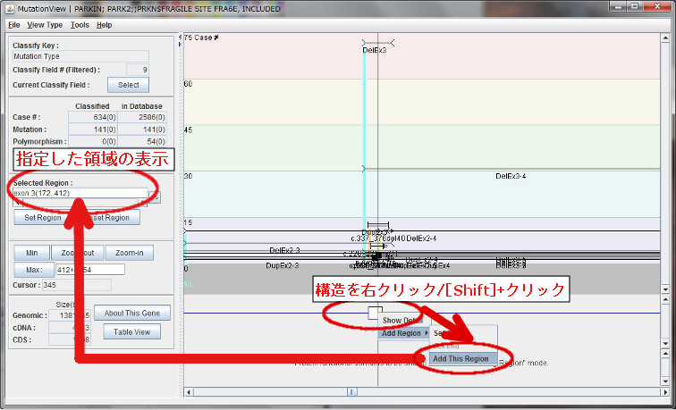Open the Tools menu
This screenshot has width=676, height=410.
click(80, 25)
